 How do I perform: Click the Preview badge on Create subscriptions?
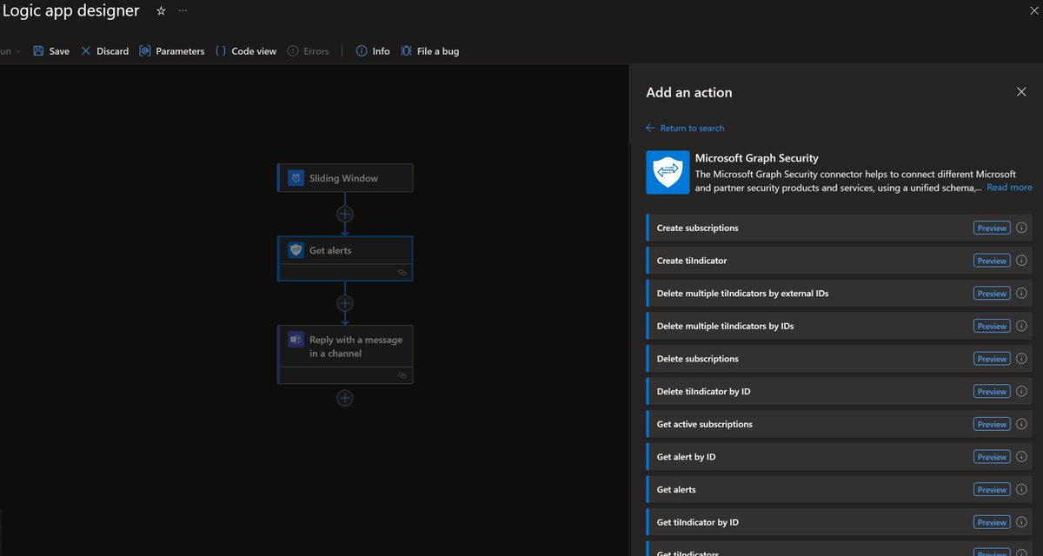tap(992, 228)
